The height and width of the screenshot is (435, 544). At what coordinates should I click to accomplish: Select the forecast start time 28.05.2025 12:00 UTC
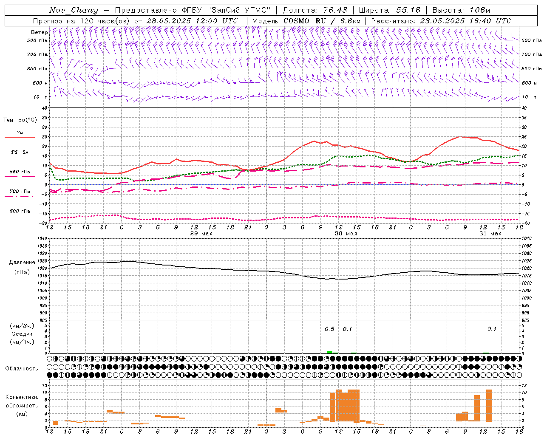coord(192,21)
